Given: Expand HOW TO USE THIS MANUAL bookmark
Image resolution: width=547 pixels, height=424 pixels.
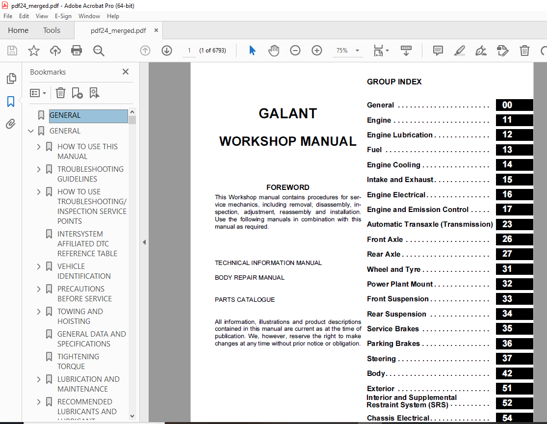Looking at the screenshot, I should pyautogui.click(x=39, y=147).
